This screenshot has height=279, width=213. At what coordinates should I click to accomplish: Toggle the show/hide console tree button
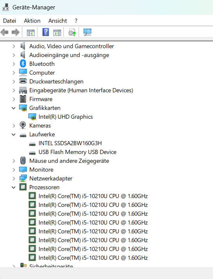(x=31, y=33)
